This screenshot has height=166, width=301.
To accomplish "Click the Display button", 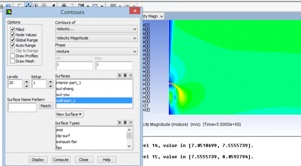I will click(x=38, y=160).
